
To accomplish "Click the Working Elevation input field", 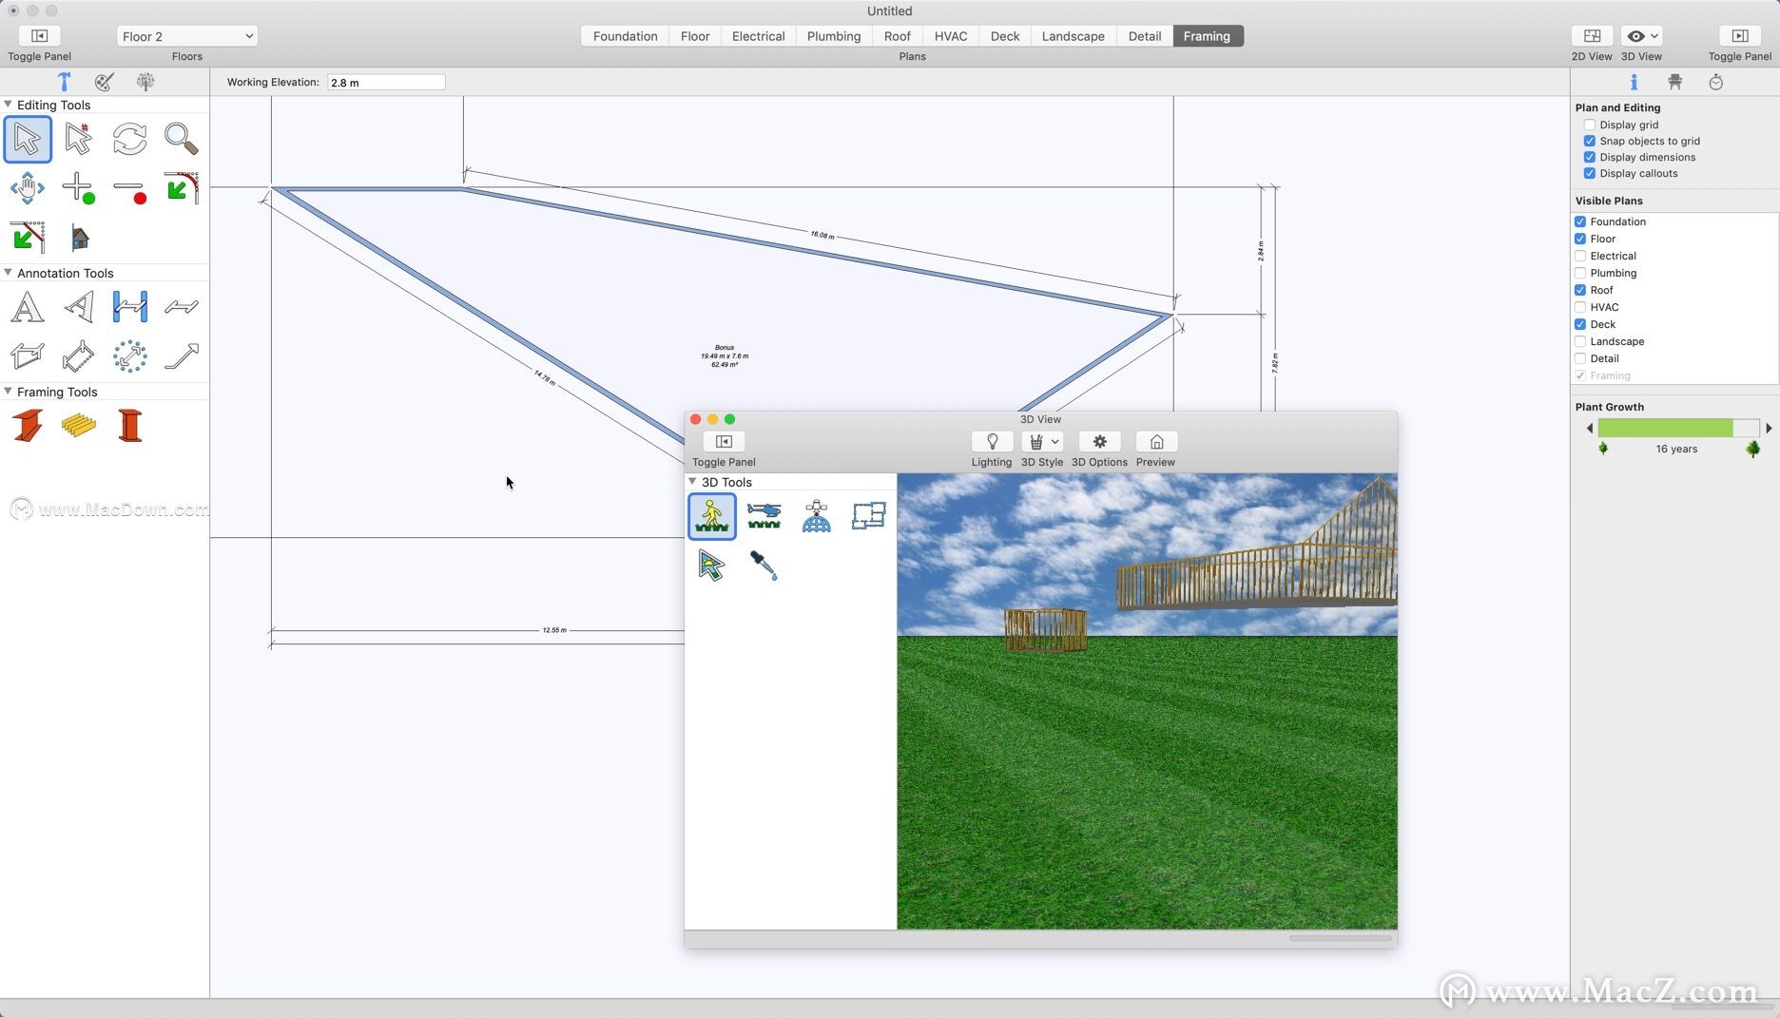I will point(386,83).
